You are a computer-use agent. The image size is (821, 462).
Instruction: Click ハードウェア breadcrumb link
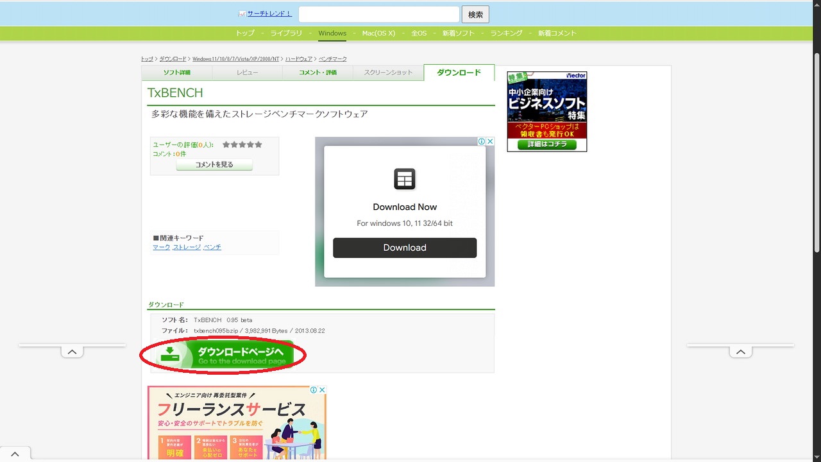pos(299,59)
